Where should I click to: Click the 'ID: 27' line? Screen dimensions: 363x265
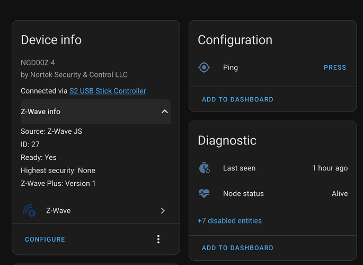[x=30, y=144]
